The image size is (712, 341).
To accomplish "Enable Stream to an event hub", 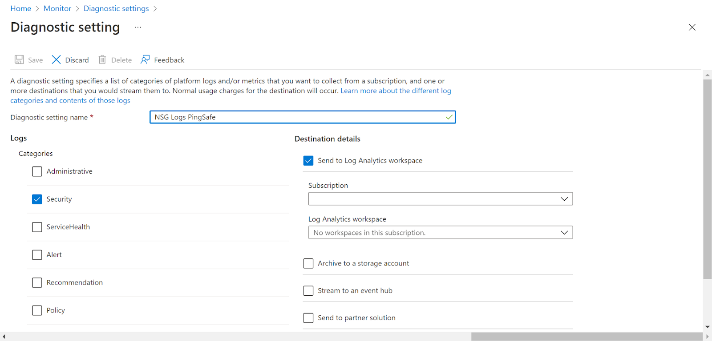I will click(x=308, y=291).
